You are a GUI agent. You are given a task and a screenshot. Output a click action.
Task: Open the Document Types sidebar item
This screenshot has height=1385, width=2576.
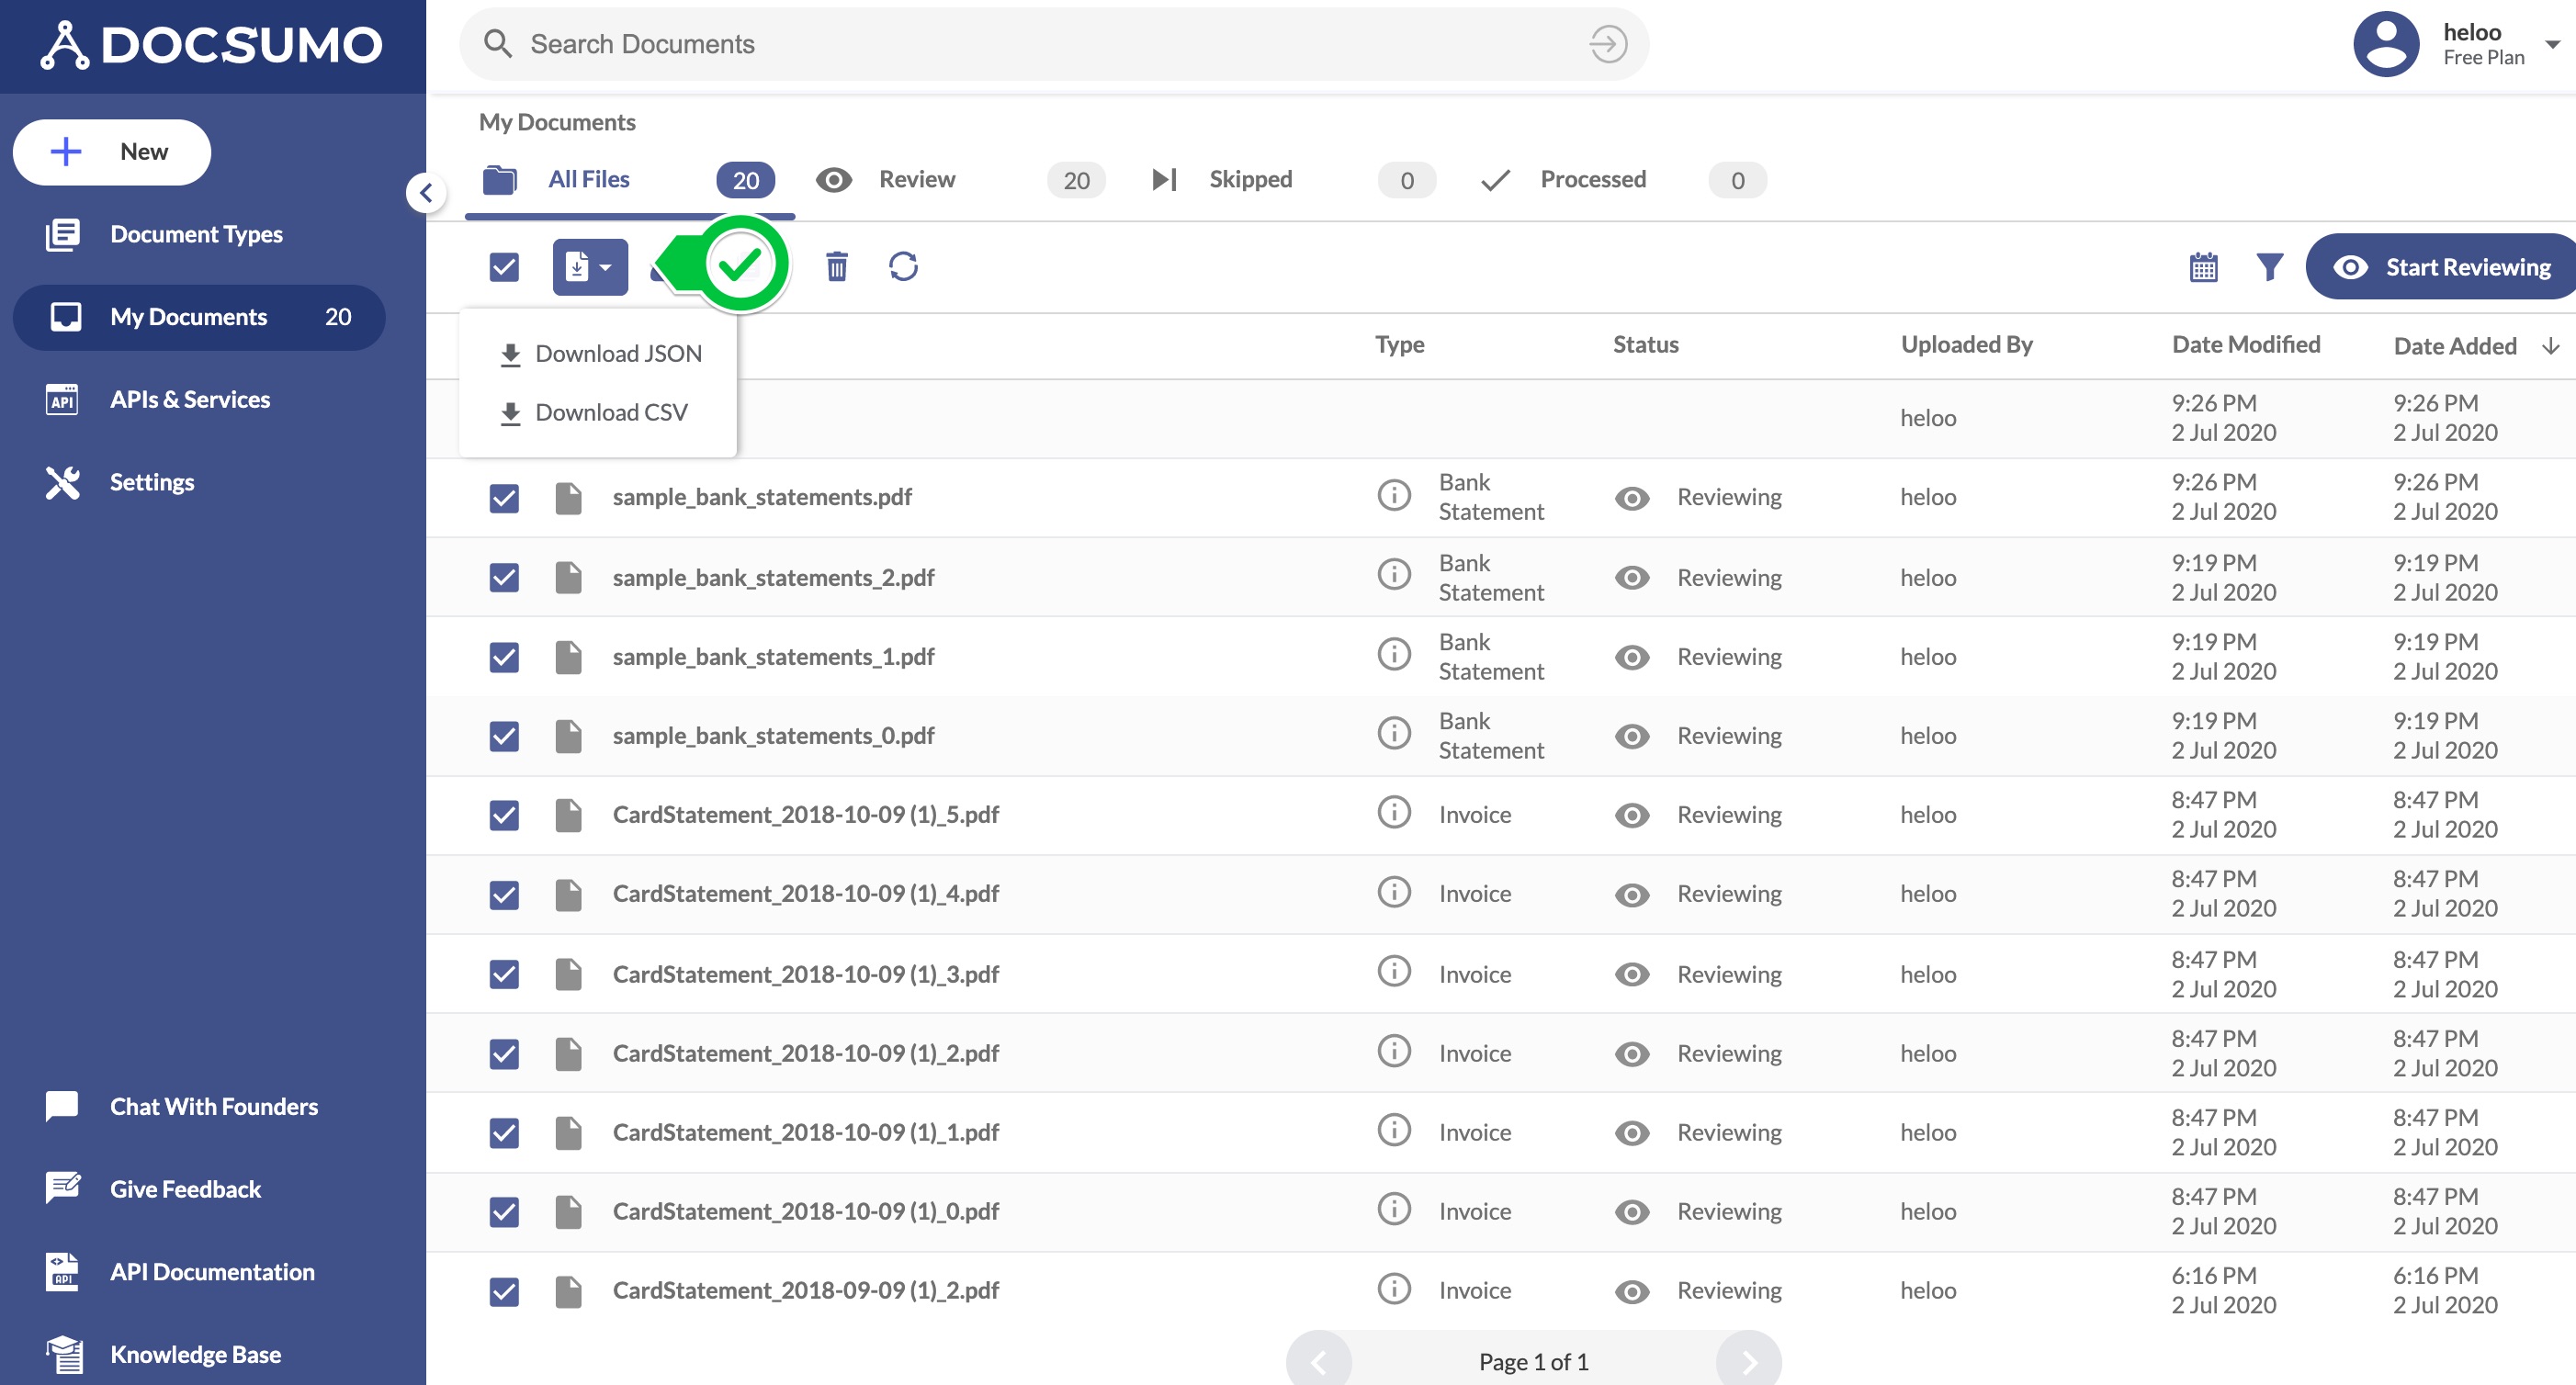197,234
